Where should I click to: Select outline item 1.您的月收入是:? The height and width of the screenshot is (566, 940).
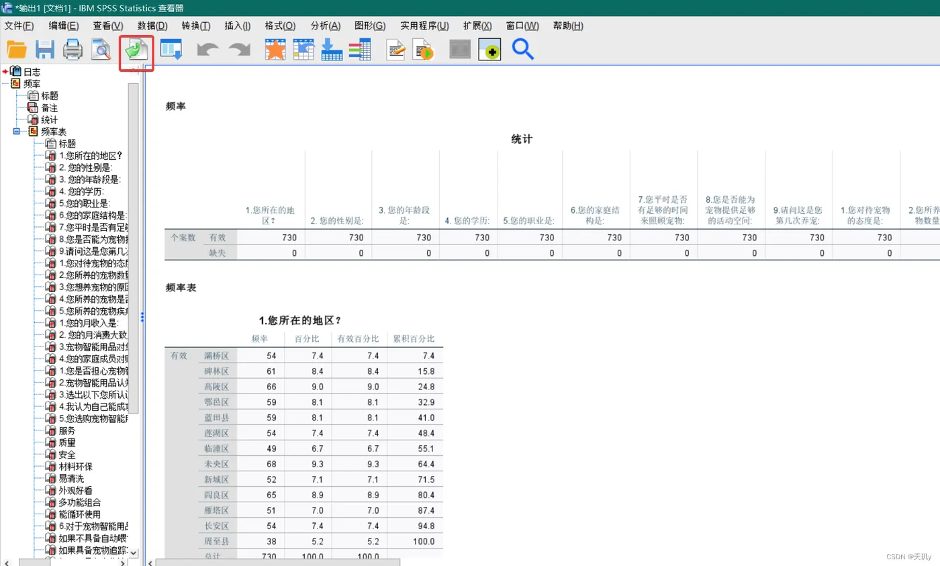coord(89,323)
